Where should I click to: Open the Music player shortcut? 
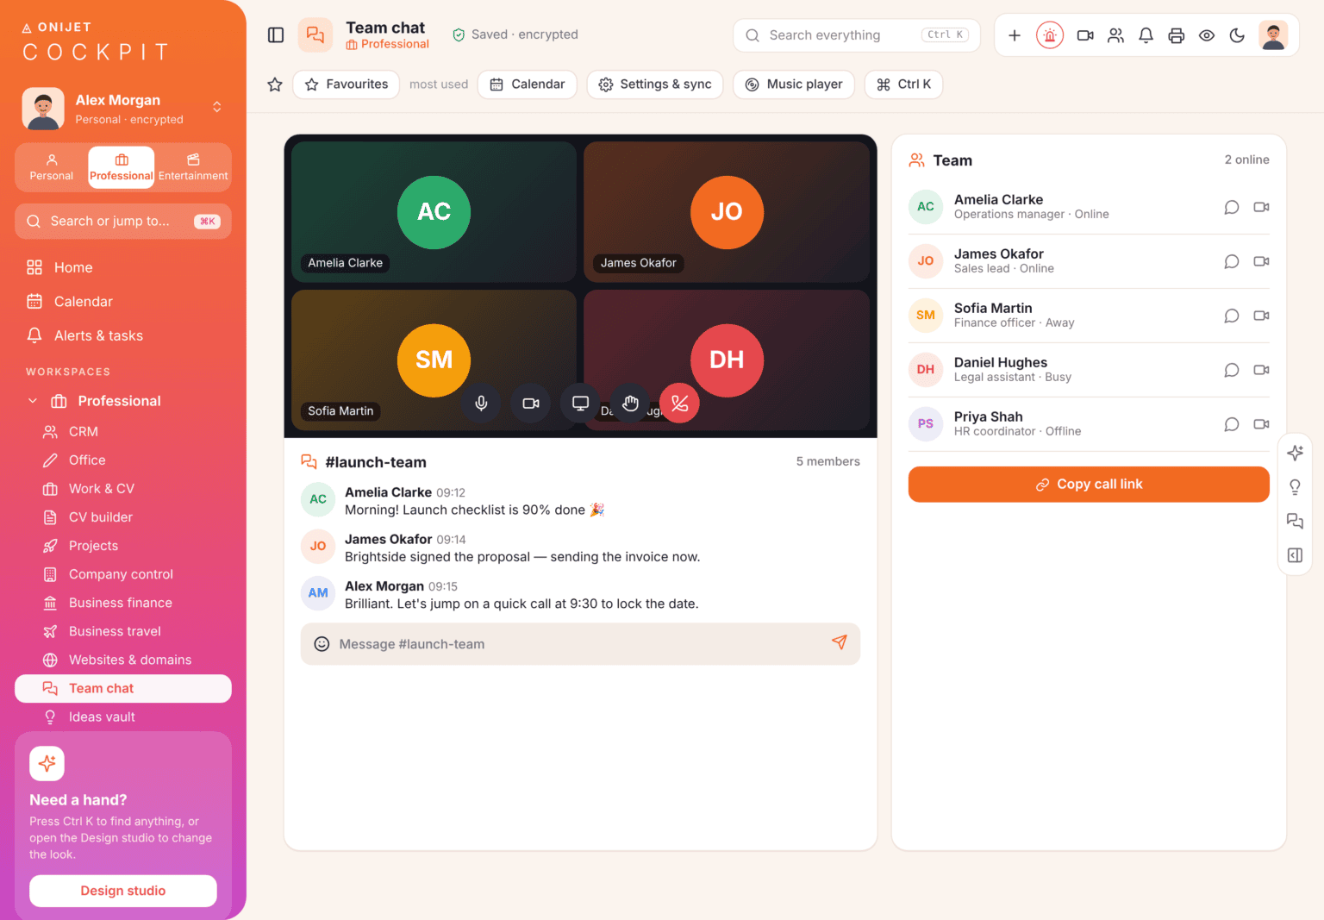(794, 84)
